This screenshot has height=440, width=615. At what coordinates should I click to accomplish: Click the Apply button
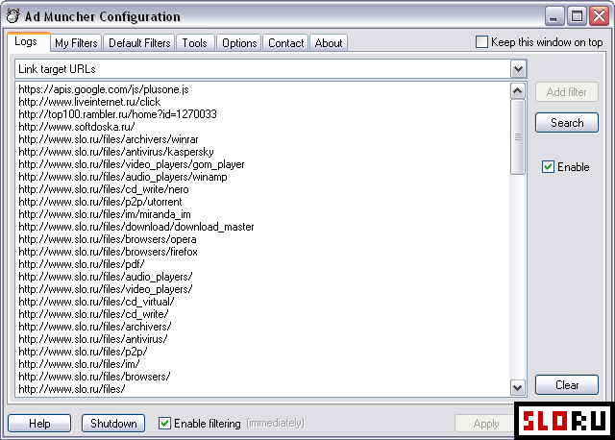pos(485,424)
